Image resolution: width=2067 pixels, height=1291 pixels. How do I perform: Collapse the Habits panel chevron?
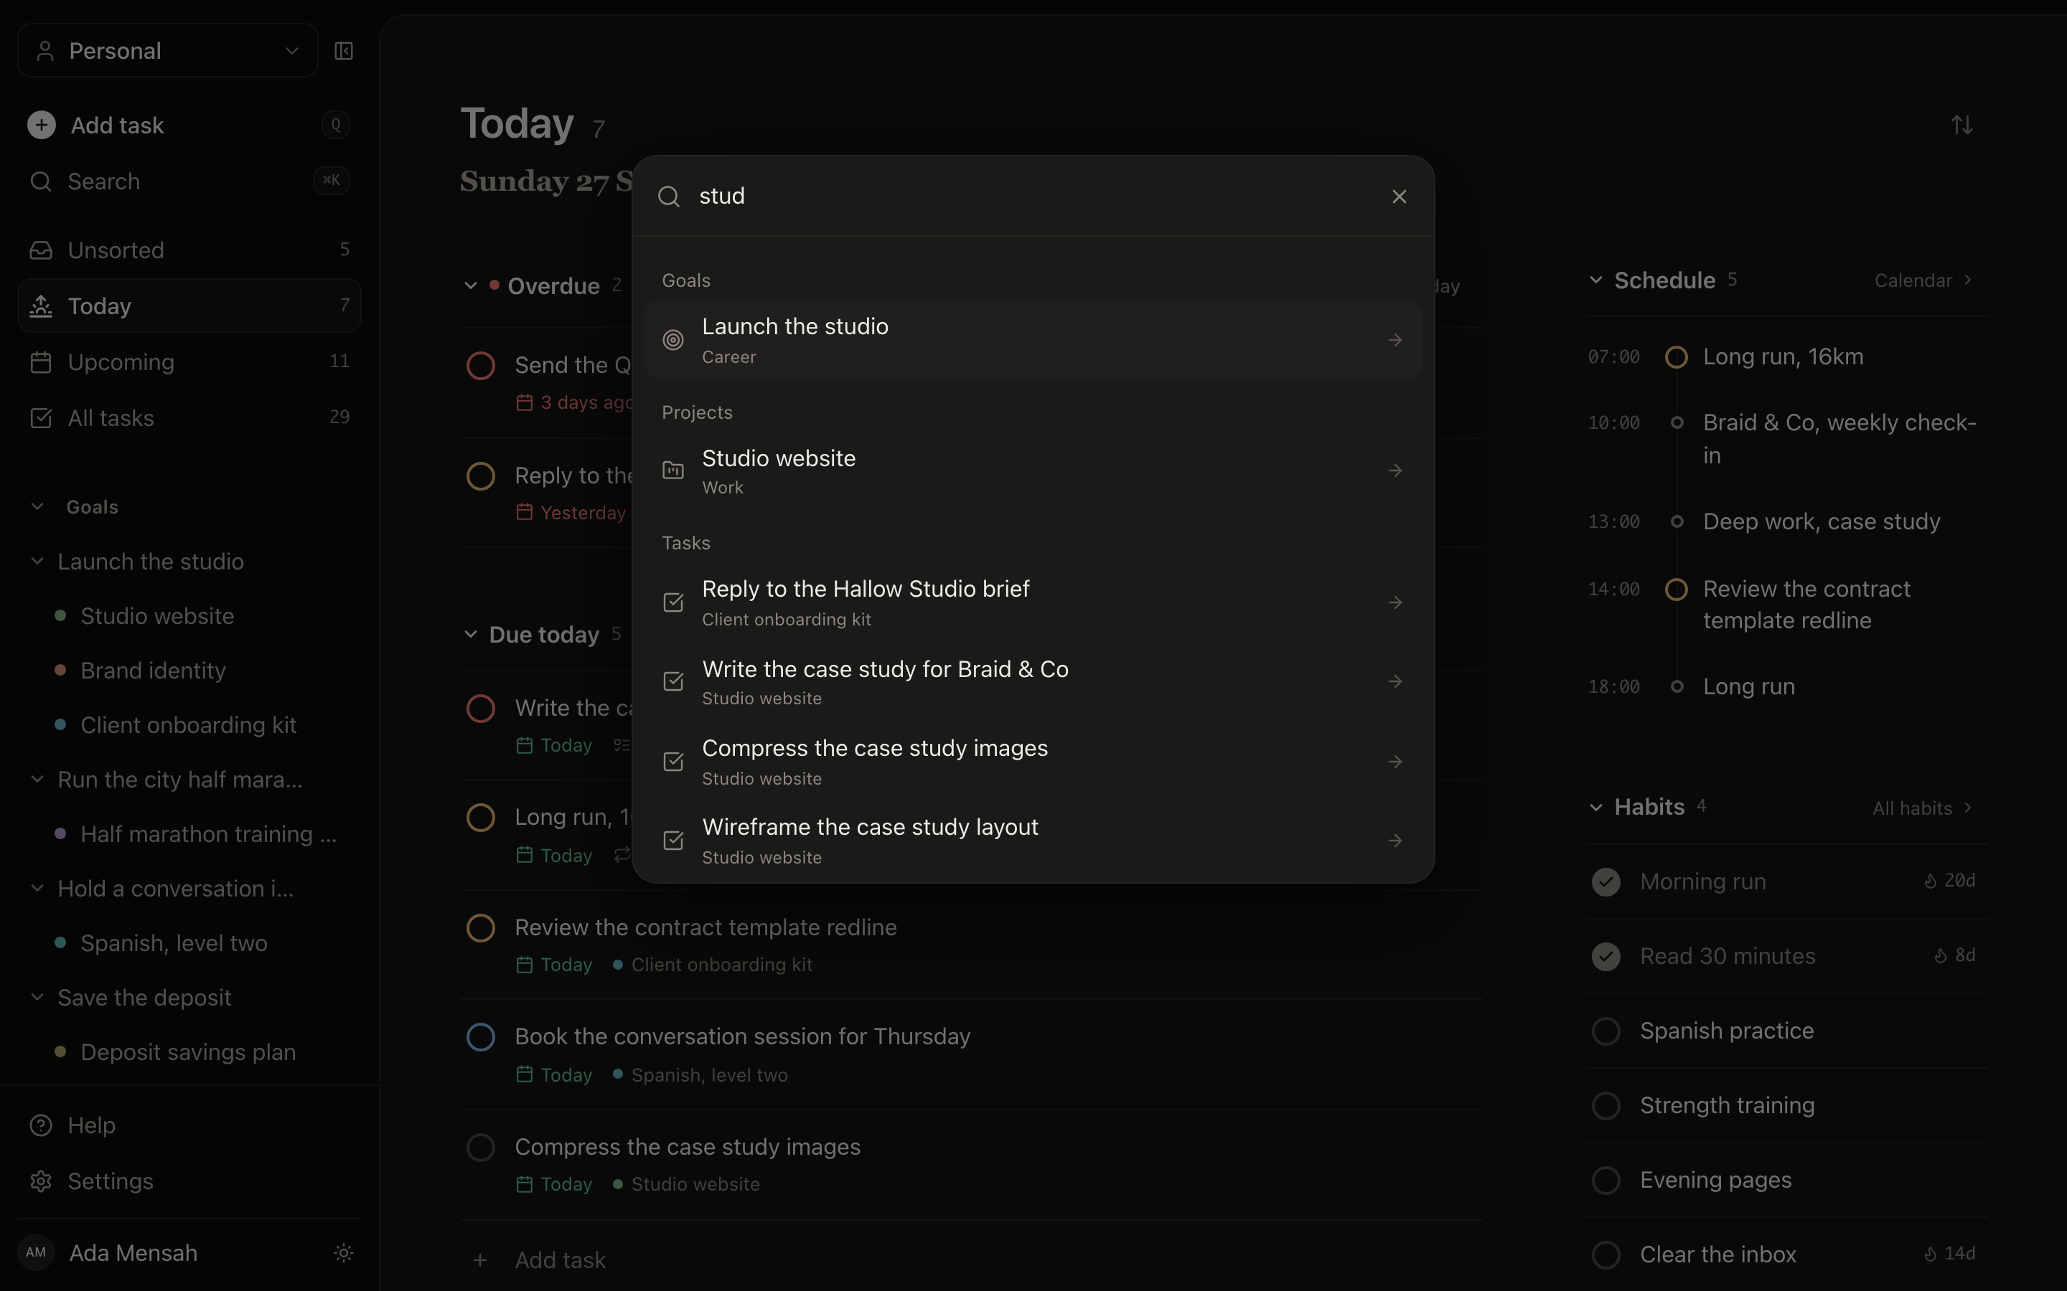point(1595,807)
